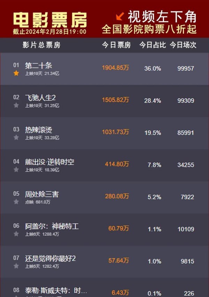The height and width of the screenshot is (297, 209).
Task: Open the 第二十条 movie title
Action: point(39,65)
